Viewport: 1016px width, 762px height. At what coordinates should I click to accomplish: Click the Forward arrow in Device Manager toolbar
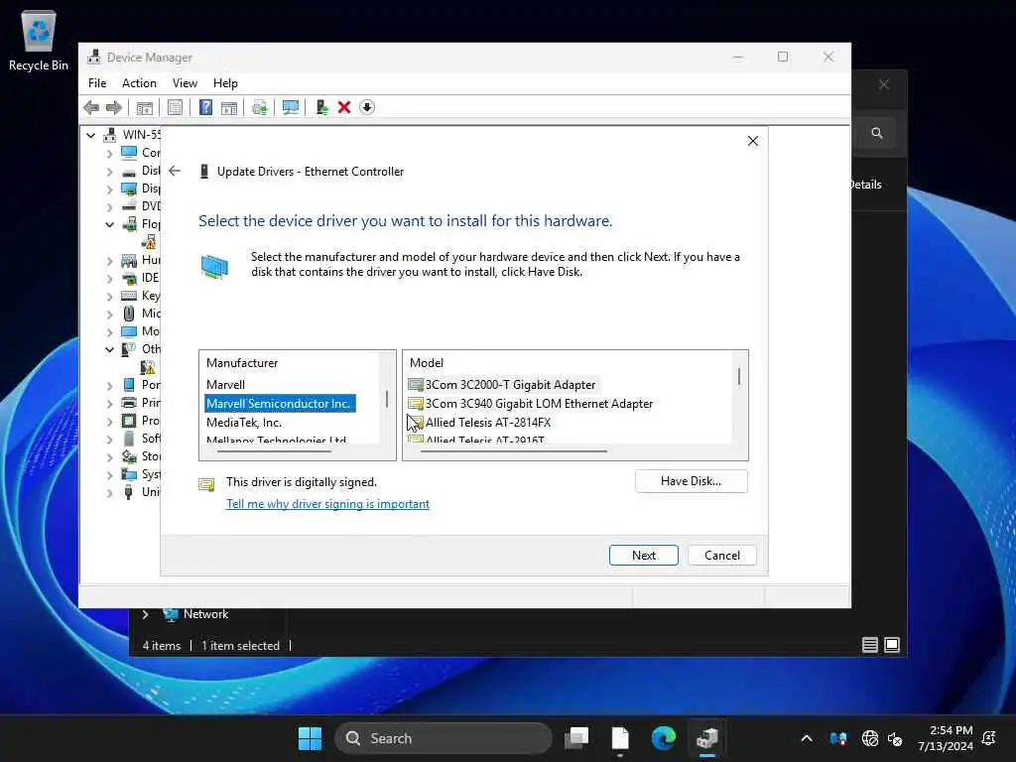coord(113,107)
